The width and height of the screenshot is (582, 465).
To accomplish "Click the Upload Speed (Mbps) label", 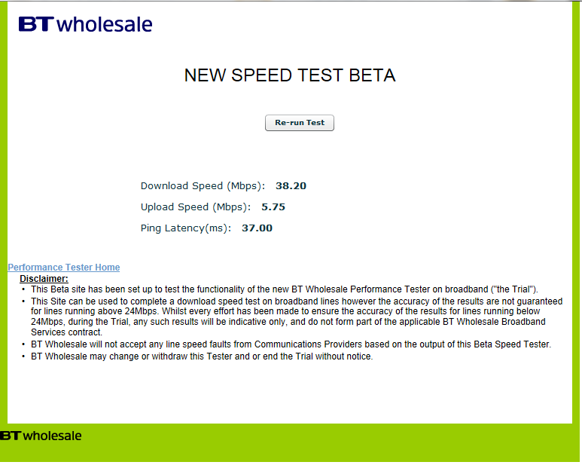I will 196,207.
